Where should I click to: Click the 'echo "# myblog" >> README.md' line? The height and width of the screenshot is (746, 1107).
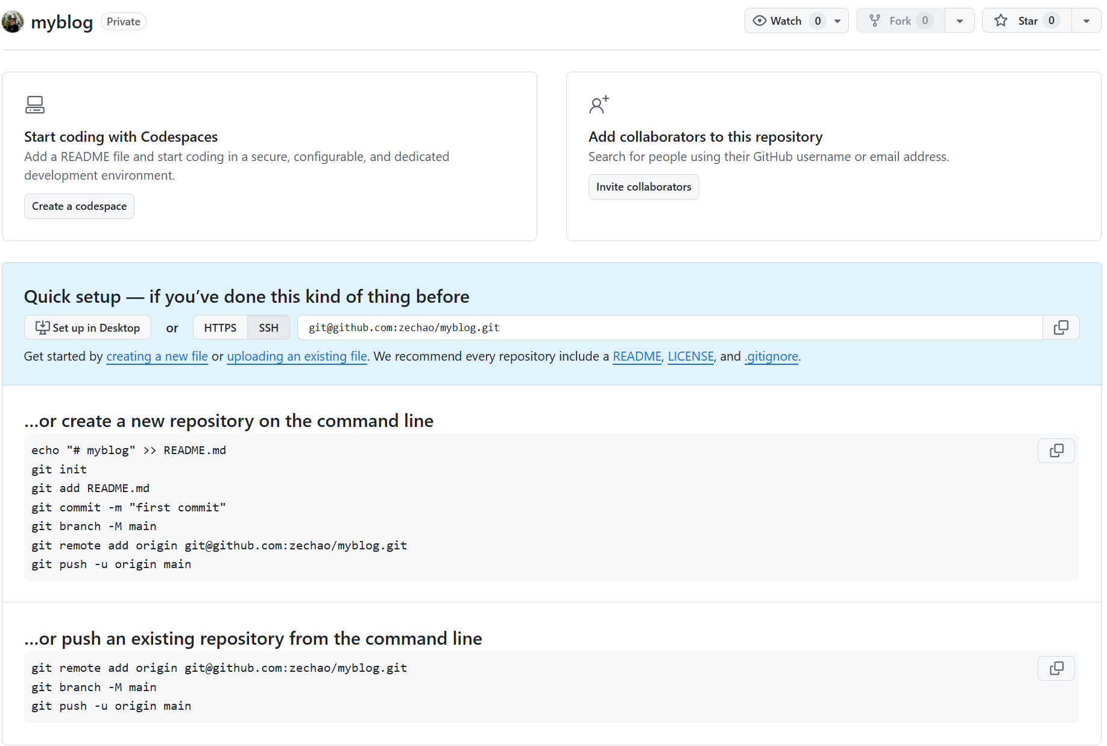[128, 450]
